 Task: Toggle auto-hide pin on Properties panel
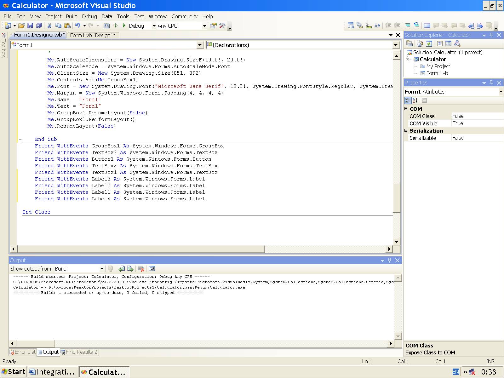click(x=491, y=83)
